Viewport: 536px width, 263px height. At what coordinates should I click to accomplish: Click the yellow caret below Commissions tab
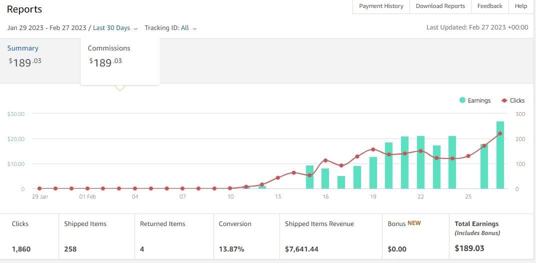click(119, 88)
